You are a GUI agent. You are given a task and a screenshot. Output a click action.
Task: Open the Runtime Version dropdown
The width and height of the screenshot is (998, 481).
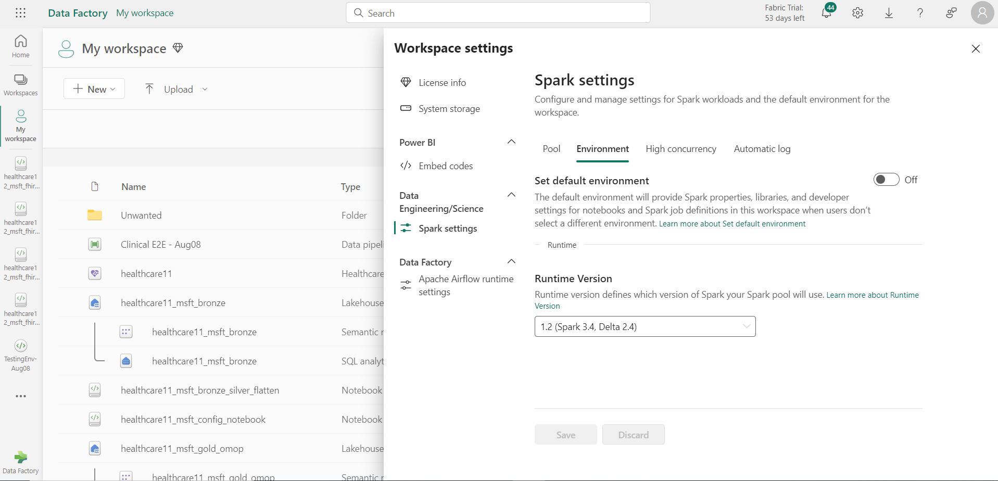coord(645,326)
